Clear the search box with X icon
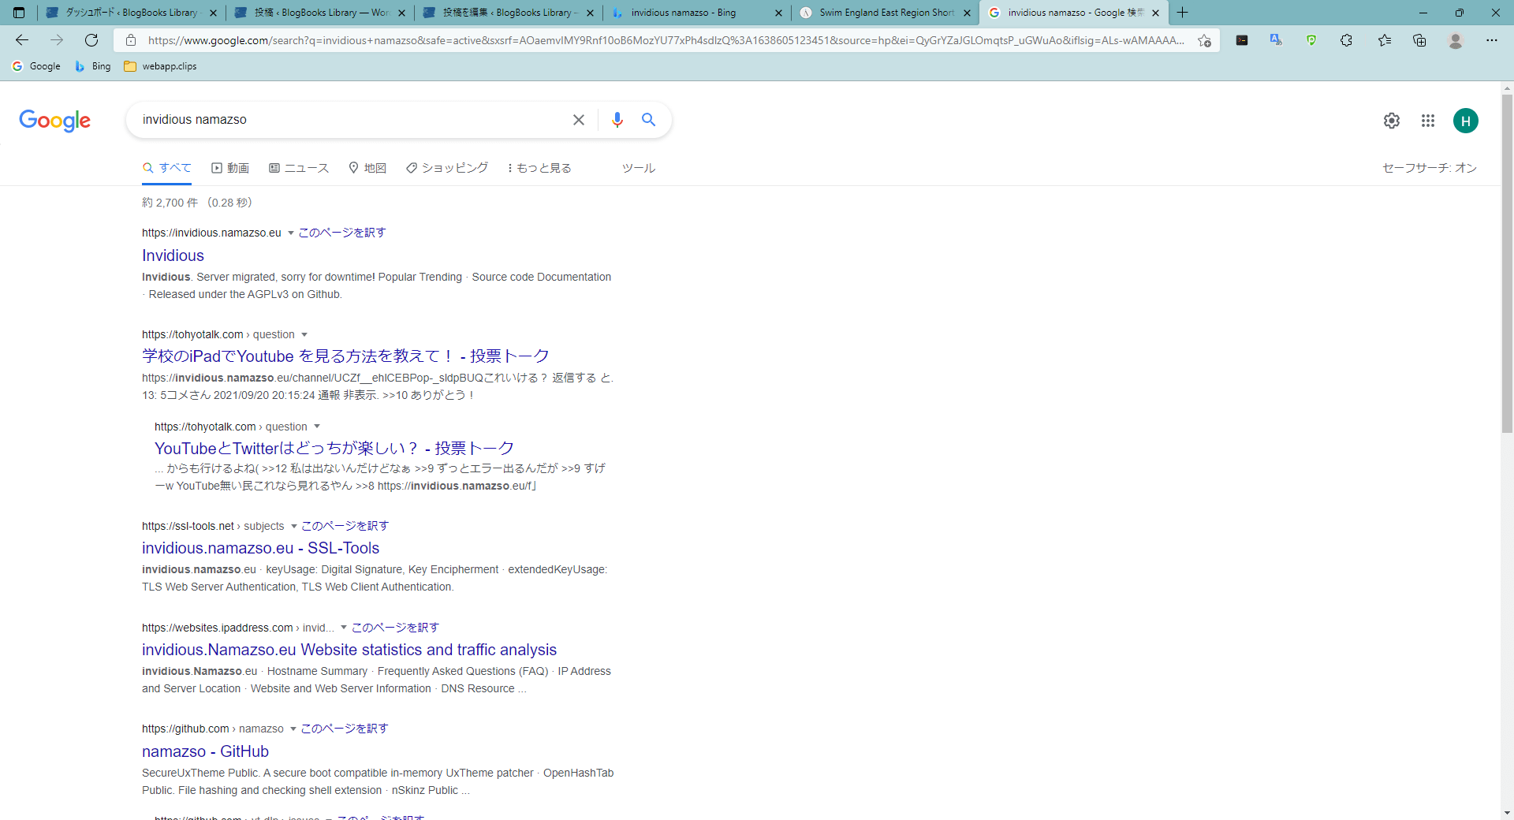This screenshot has width=1514, height=820. (578, 120)
